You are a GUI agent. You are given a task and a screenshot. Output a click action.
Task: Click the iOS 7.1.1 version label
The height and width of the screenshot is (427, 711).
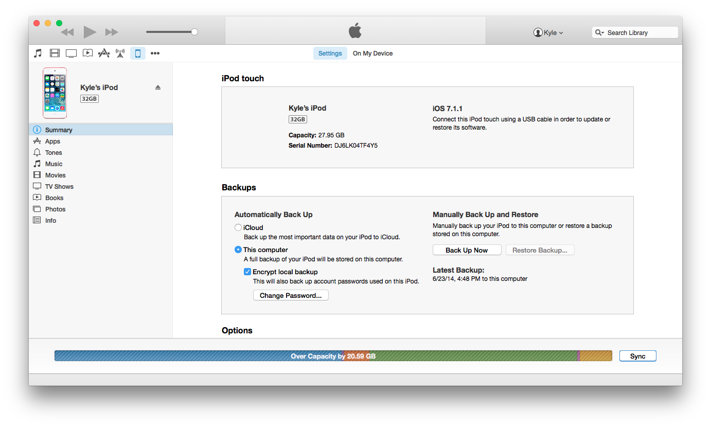[448, 109]
